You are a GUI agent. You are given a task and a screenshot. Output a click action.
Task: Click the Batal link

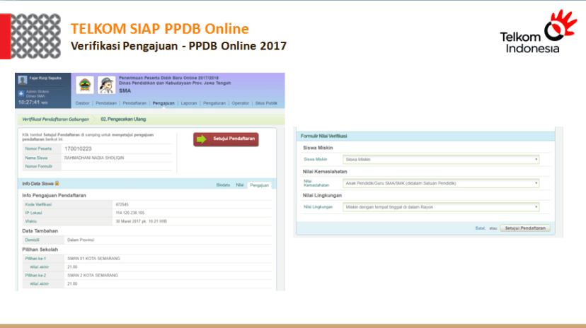point(480,228)
